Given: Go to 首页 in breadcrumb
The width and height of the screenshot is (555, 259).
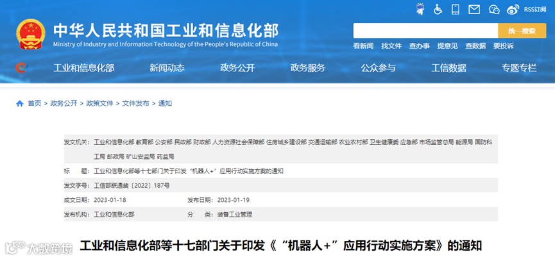Looking at the screenshot, I should tap(35, 103).
